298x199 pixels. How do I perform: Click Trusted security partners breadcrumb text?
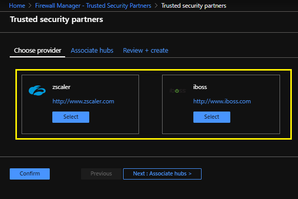pos(194,6)
